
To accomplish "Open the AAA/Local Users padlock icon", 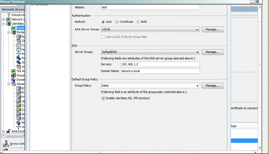I will (x=9, y=131).
